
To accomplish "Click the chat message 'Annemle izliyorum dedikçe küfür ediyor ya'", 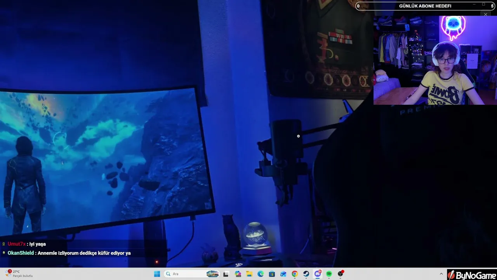I will coord(84,253).
